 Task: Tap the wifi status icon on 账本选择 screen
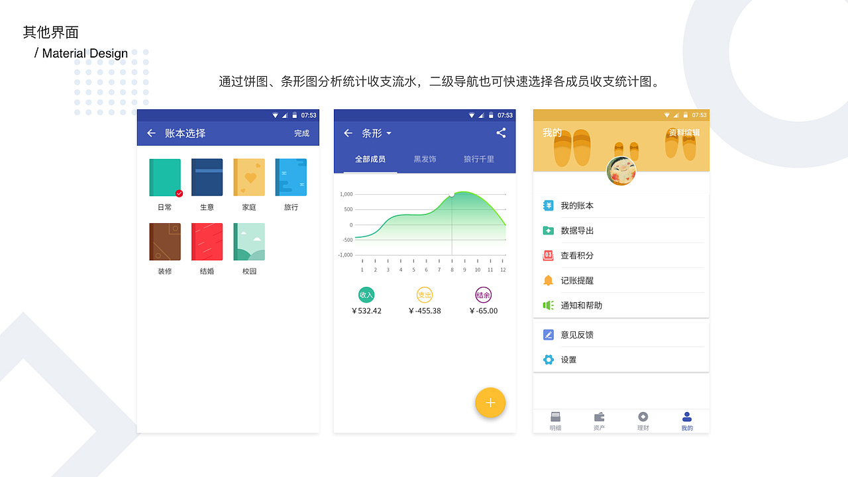[x=276, y=115]
